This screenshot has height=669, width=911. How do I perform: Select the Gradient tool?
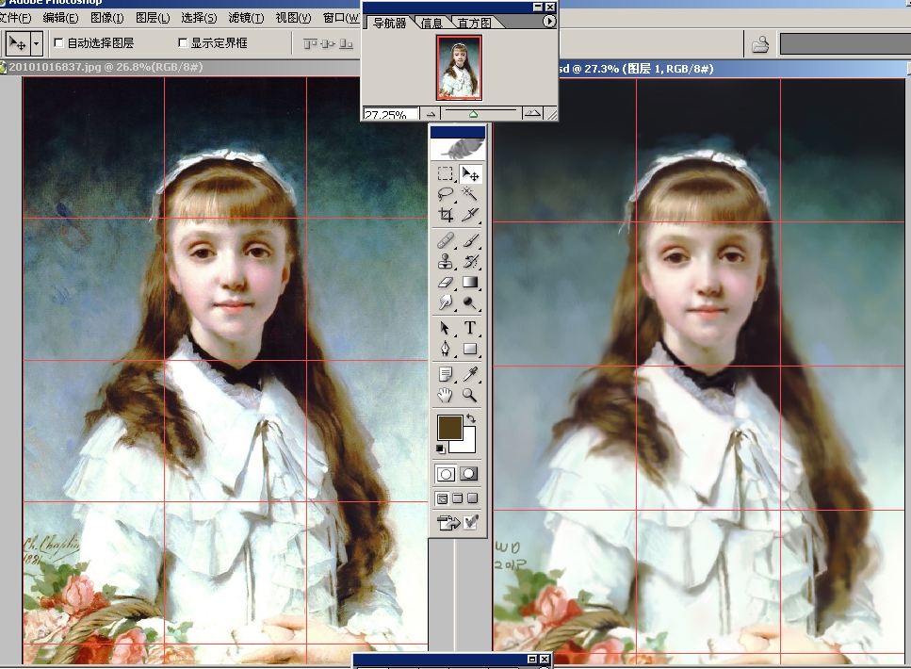(x=469, y=283)
